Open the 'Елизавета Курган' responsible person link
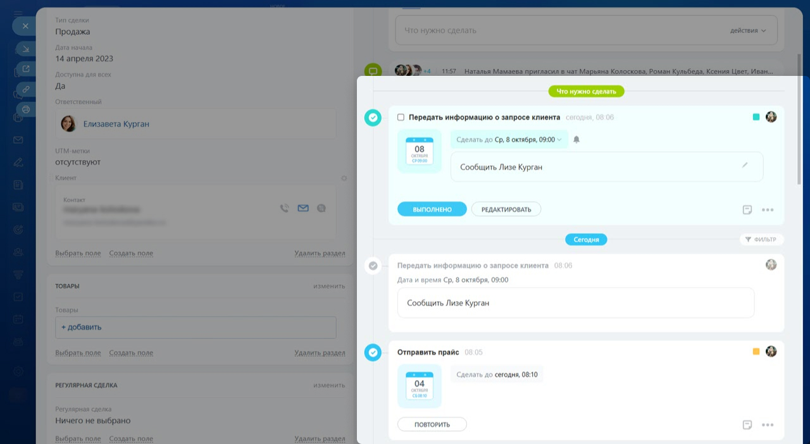The height and width of the screenshot is (444, 810). tap(116, 124)
